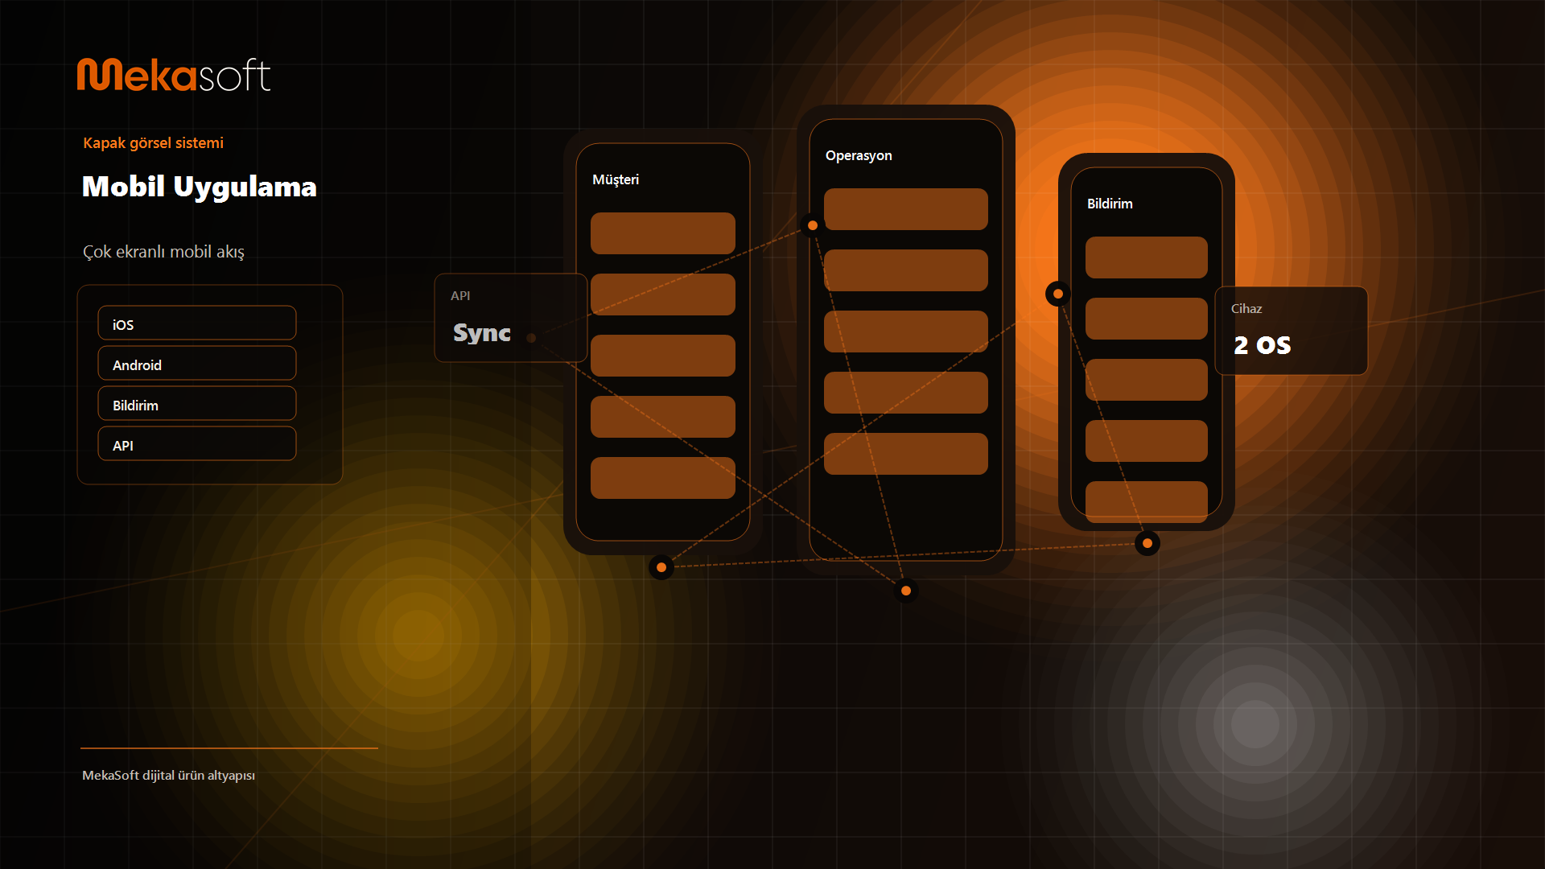Viewport: 1545px width, 869px height.
Task: Click the small dot beside the Sync label
Action: click(531, 338)
